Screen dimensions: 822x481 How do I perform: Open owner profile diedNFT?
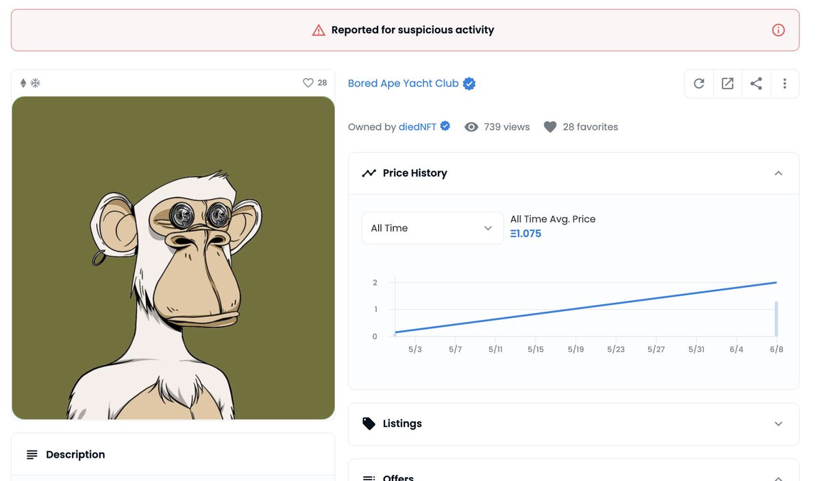coord(418,127)
